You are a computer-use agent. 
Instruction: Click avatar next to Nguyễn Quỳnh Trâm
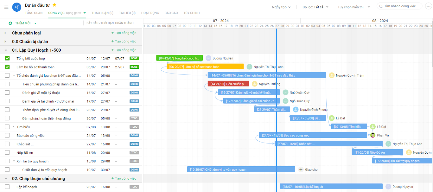click(332, 75)
